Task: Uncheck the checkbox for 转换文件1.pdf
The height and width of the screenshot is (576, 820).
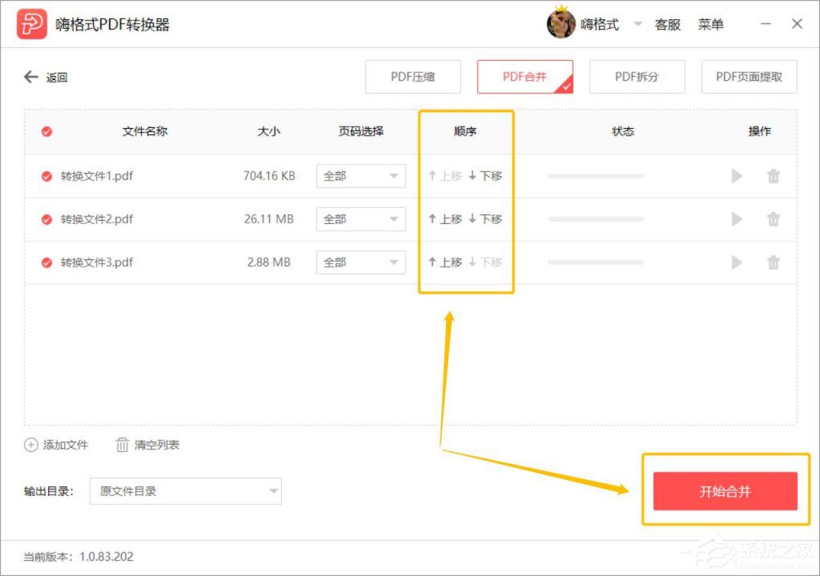Action: coord(46,176)
